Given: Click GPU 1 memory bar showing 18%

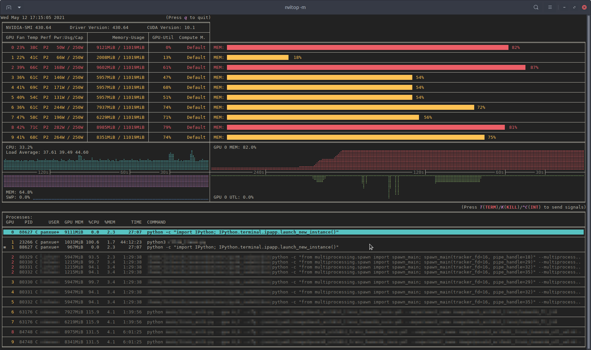Looking at the screenshot, I should click(x=258, y=58).
